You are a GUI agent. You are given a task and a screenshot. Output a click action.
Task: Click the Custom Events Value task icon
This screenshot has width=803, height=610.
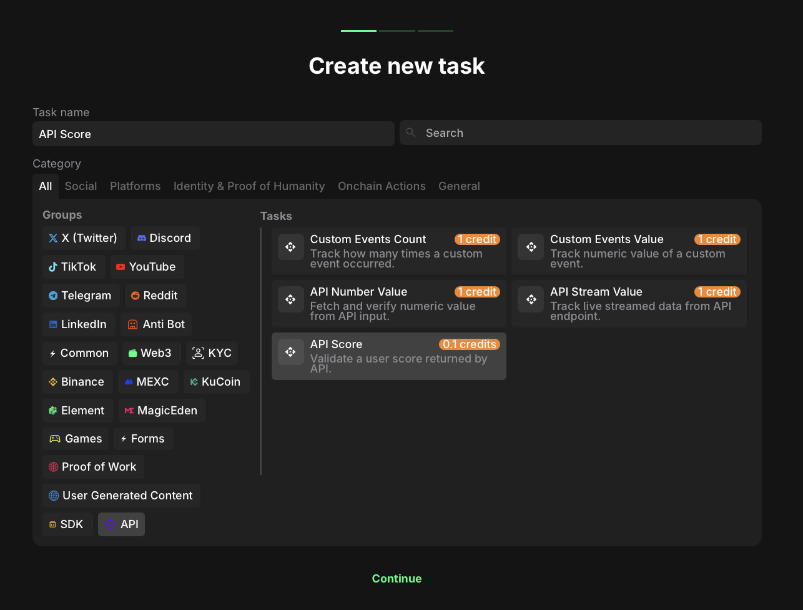pos(531,247)
